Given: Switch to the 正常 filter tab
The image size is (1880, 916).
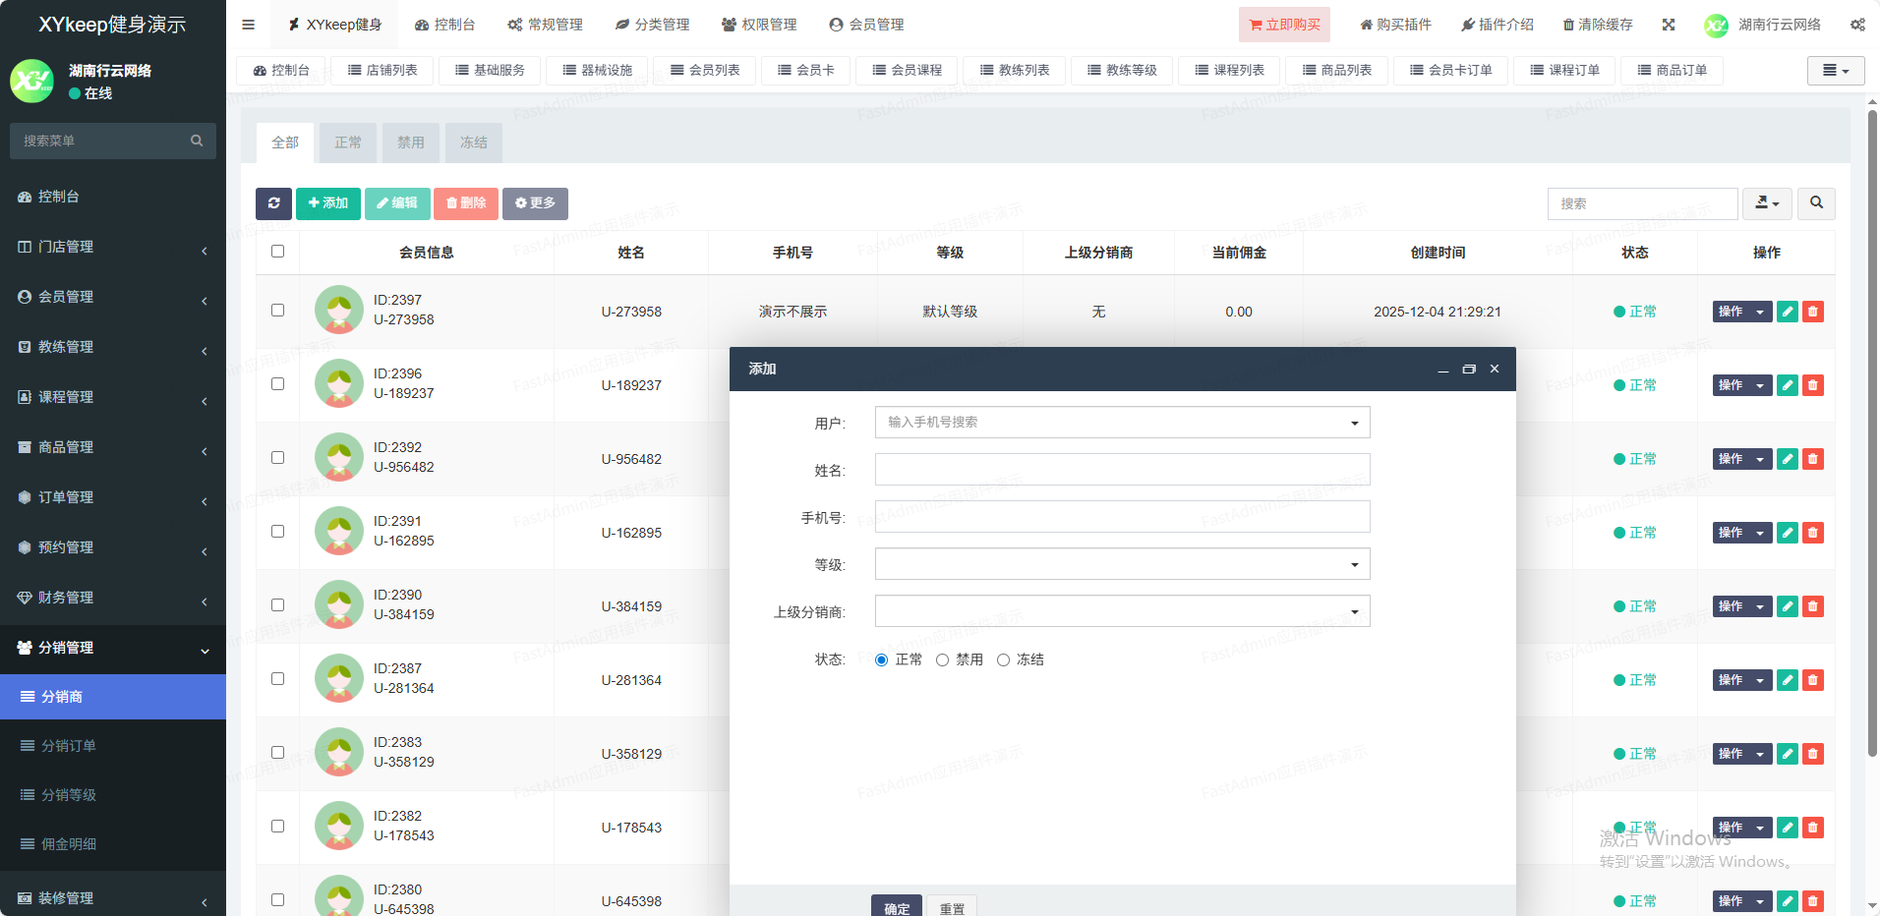Looking at the screenshot, I should point(348,143).
